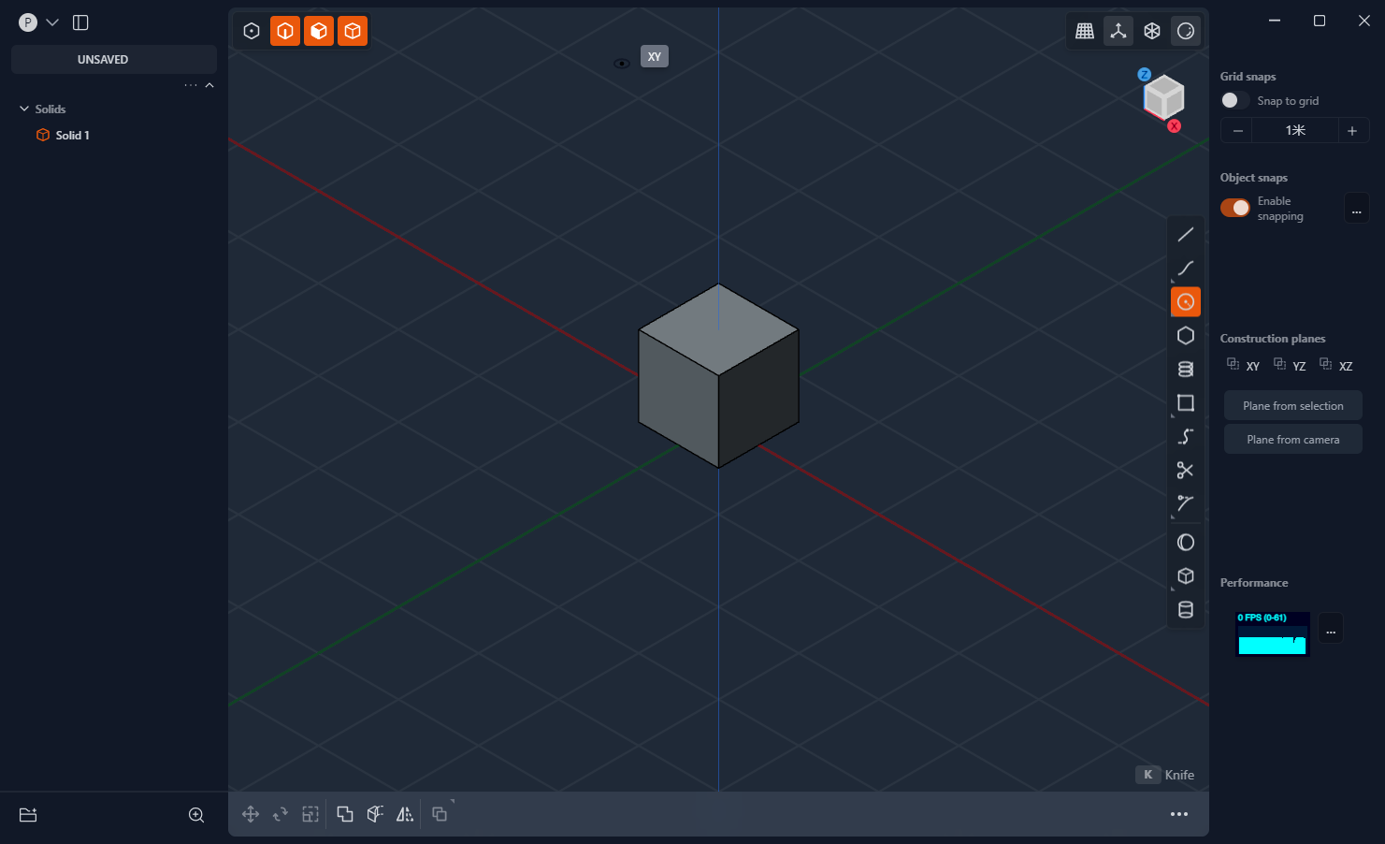The width and height of the screenshot is (1385, 844).
Task: Select the Knife cut curve tool
Action: point(1186,504)
